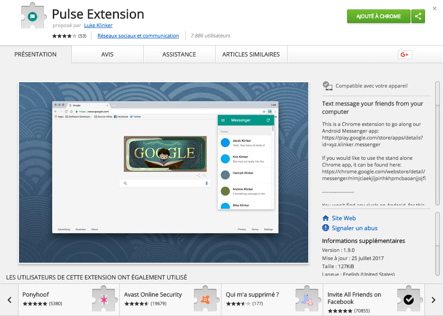443x316 pixels.
Task: Open Avast Online Security title
Action: [153, 294]
